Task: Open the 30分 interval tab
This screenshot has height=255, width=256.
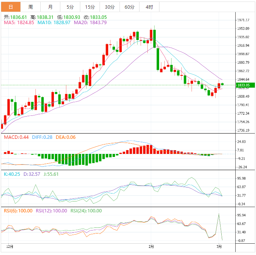Action: point(110,7)
